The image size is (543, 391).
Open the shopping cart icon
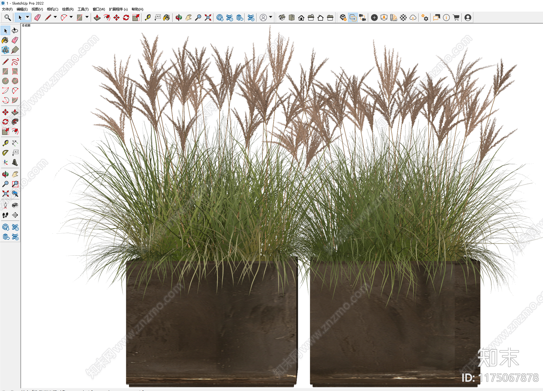(456, 18)
